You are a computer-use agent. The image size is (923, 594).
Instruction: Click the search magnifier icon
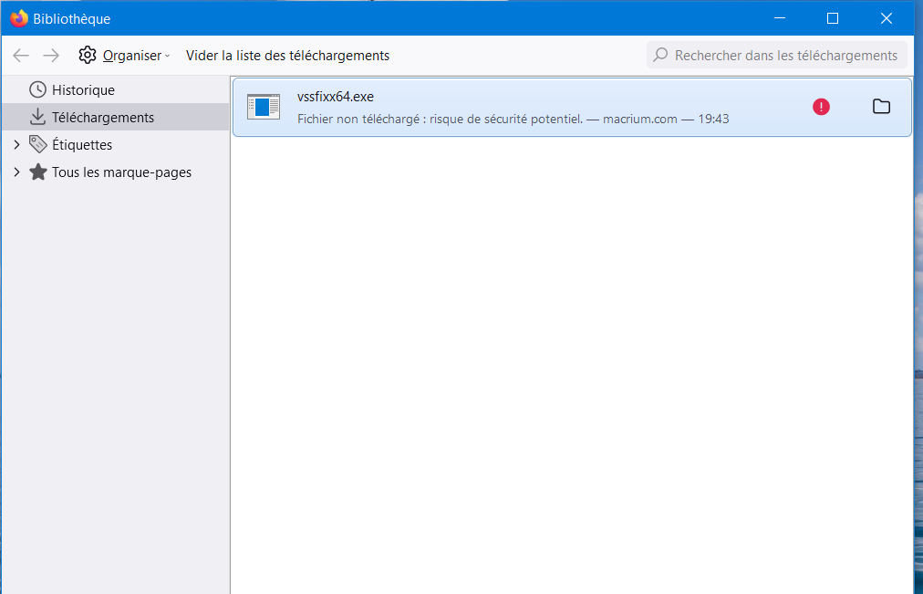click(660, 56)
